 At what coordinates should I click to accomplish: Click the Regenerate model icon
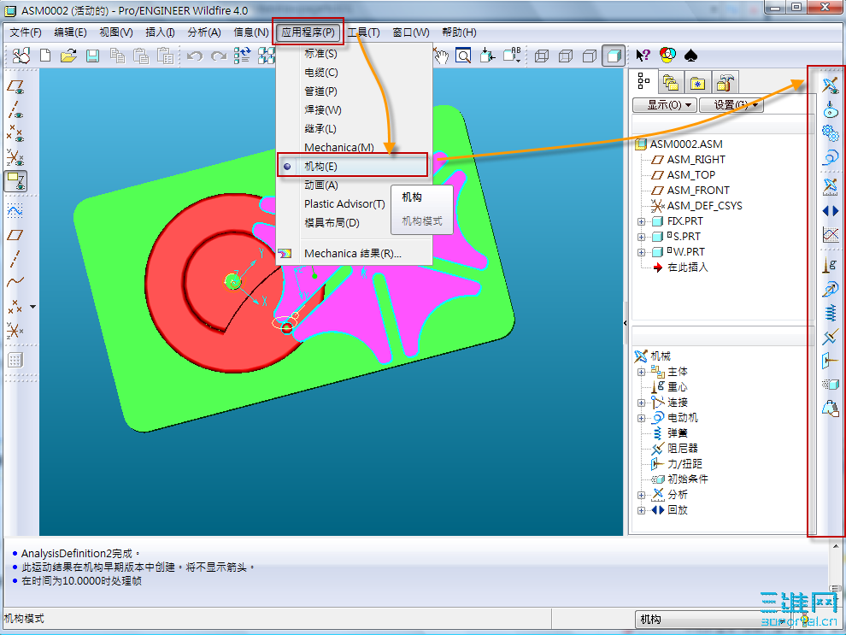tap(242, 56)
